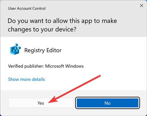Click the Registry Editor cube icon

pyautogui.click(x=15, y=49)
